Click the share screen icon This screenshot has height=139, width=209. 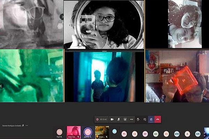[x=125, y=119]
